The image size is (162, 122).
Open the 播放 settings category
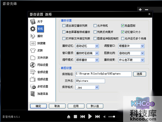40,36
